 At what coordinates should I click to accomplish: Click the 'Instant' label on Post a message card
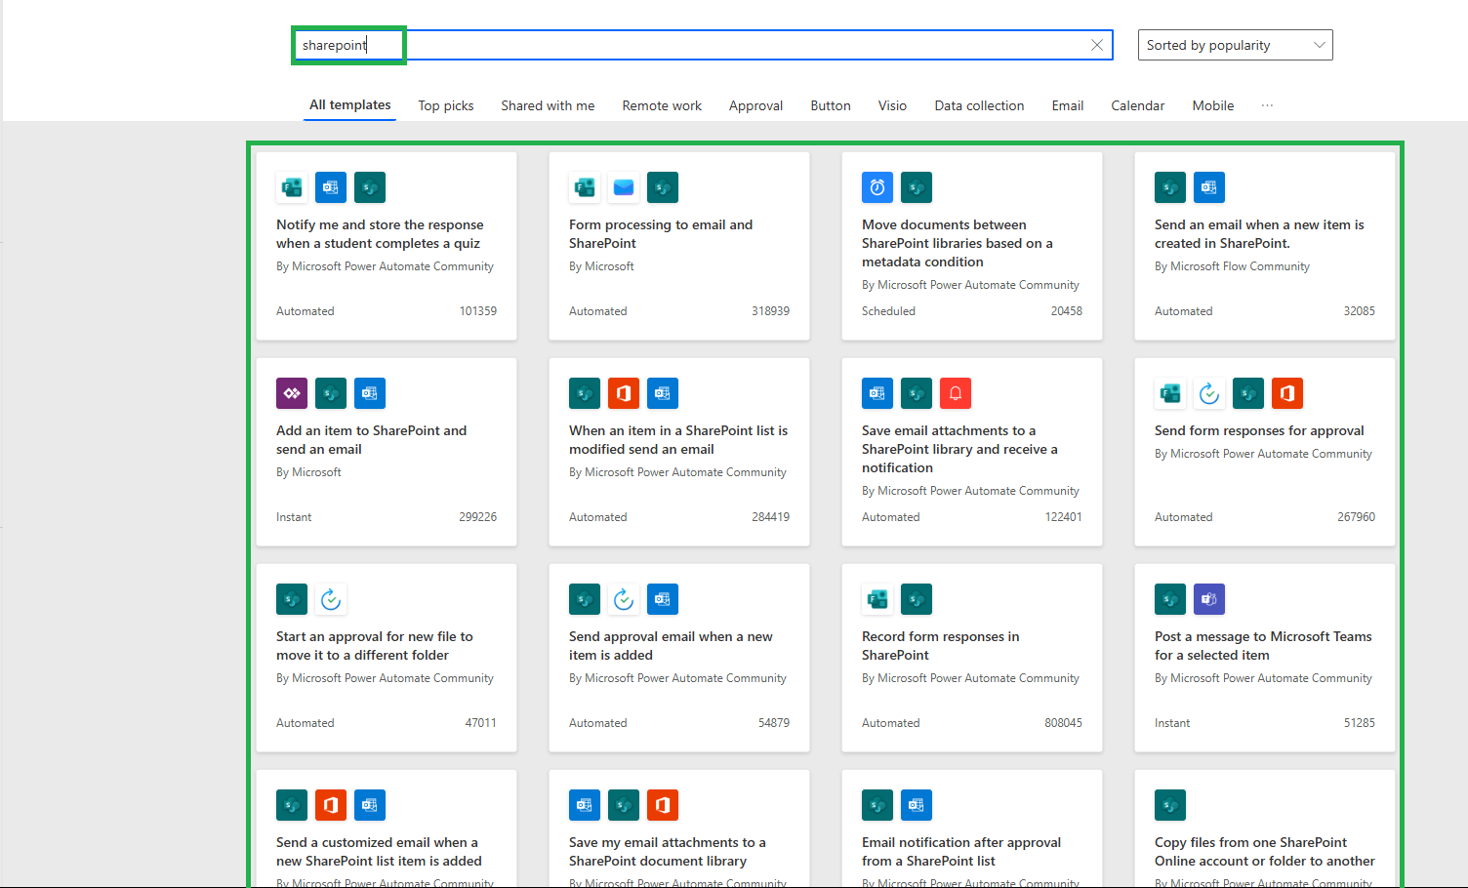(1172, 723)
